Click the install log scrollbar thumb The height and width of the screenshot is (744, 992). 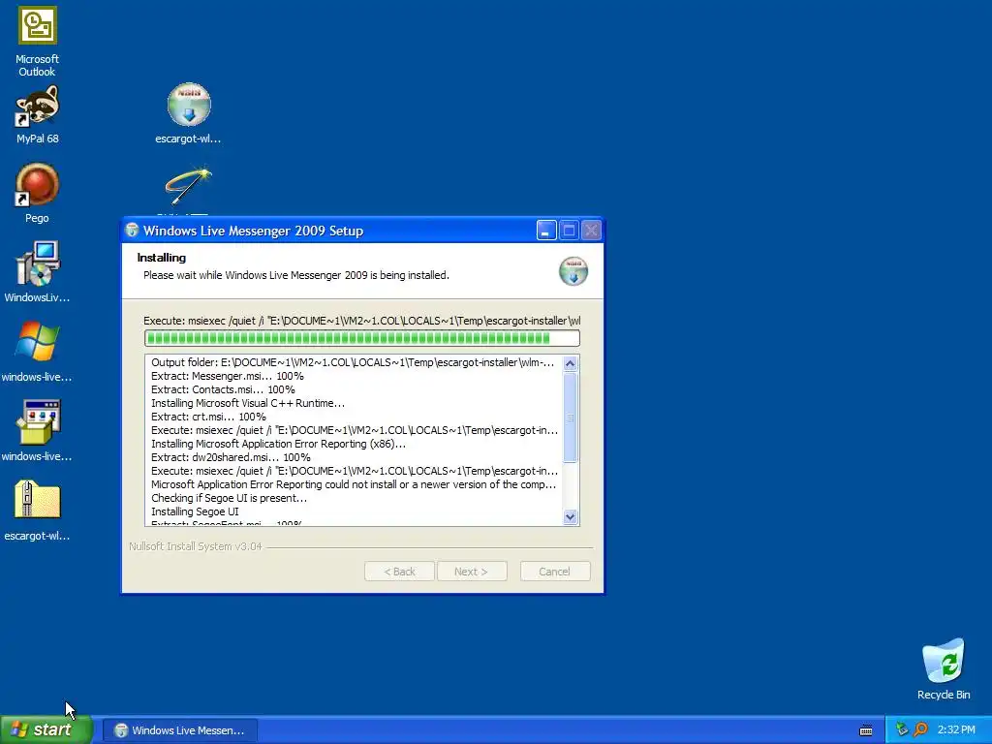(570, 418)
